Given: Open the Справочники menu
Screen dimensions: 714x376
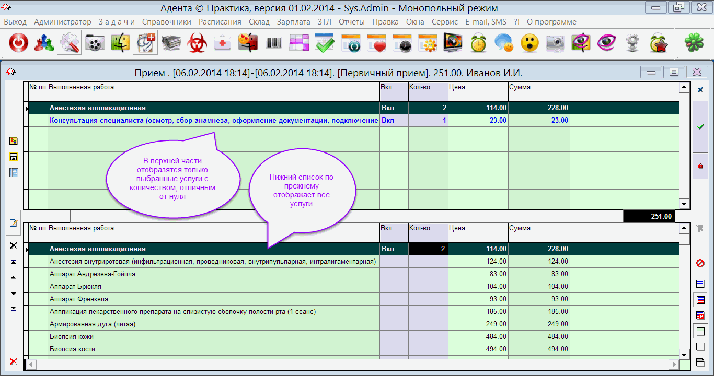Looking at the screenshot, I should click(x=166, y=22).
